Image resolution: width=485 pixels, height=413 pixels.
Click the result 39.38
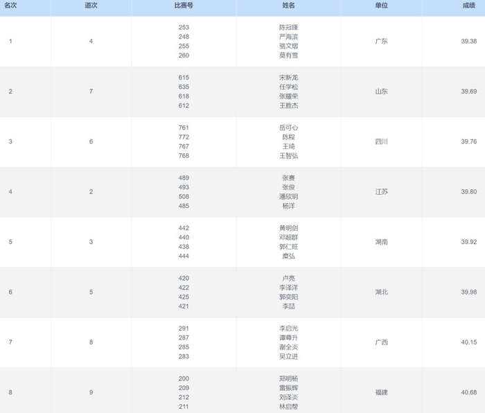(469, 42)
